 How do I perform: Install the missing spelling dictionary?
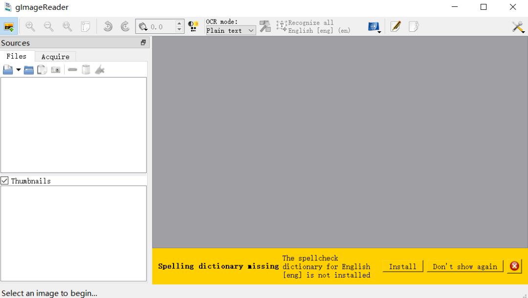(403, 267)
